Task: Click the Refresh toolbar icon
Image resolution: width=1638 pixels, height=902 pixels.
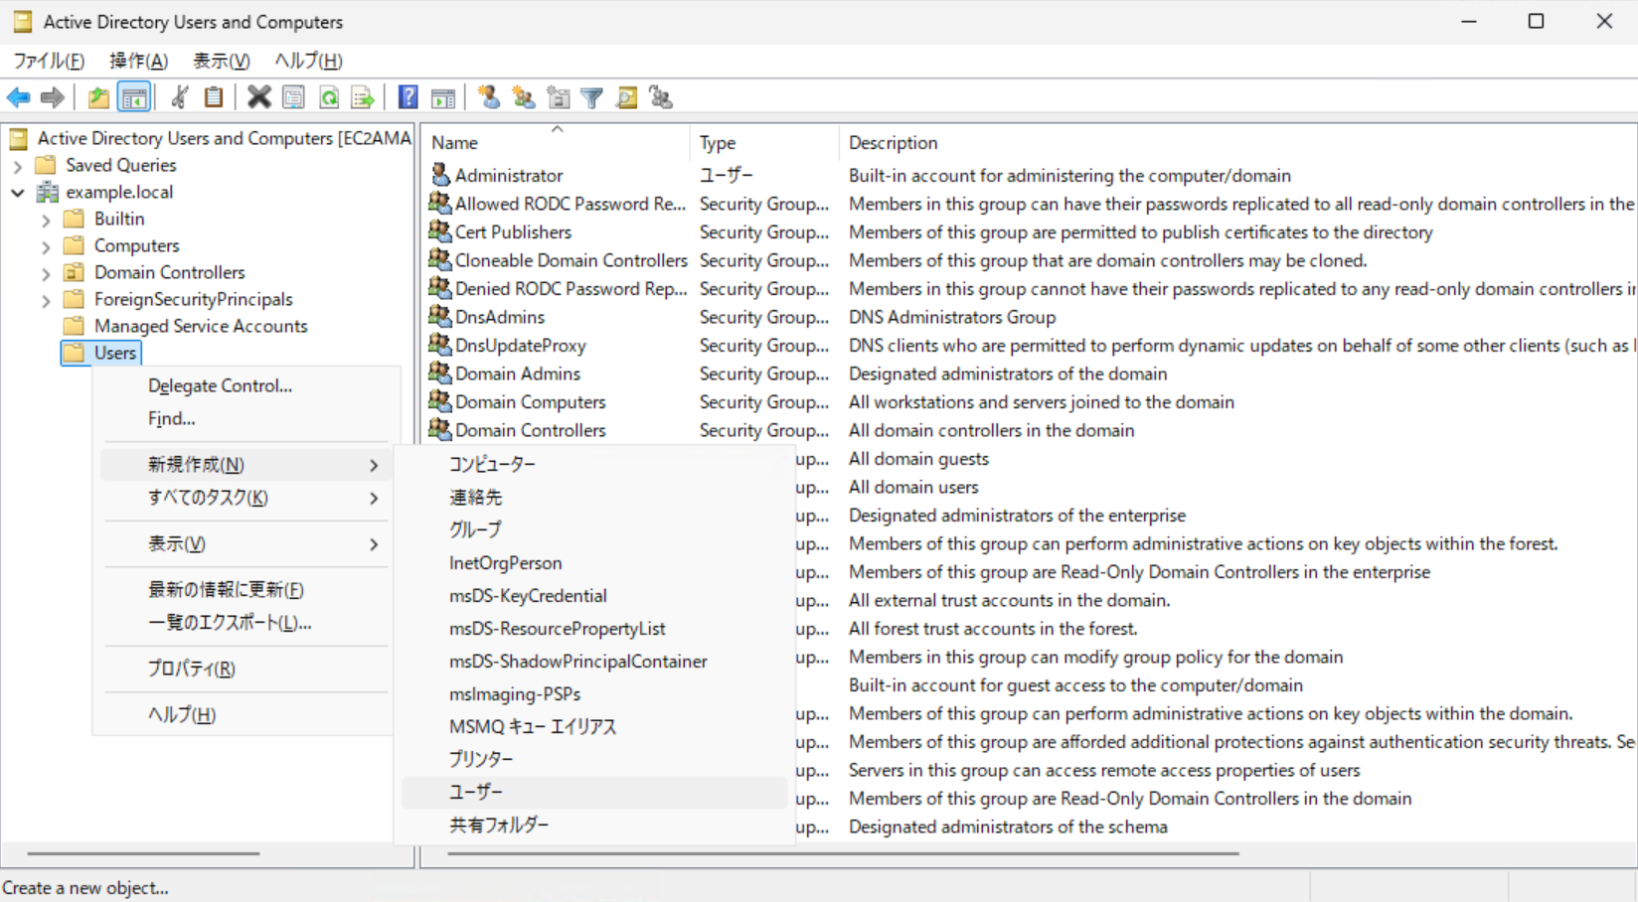Action: click(329, 97)
